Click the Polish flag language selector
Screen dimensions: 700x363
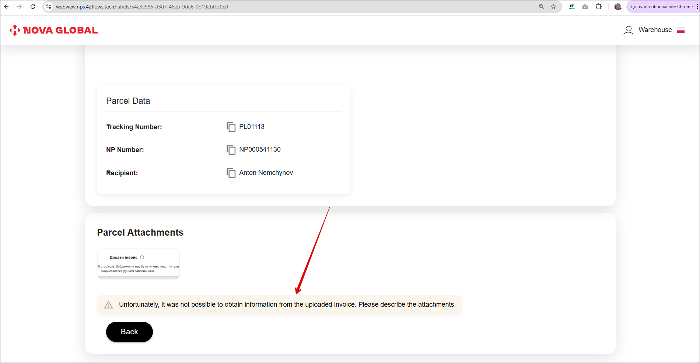[x=681, y=30]
